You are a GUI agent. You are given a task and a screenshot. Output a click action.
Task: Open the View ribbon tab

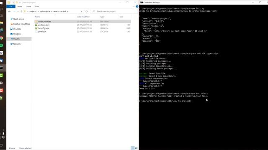tap(37, 7)
